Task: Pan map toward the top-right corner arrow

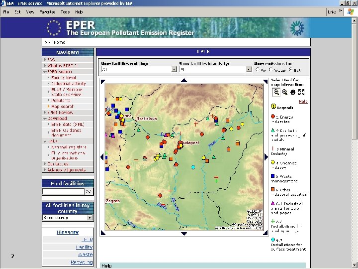Action: tap(266, 81)
